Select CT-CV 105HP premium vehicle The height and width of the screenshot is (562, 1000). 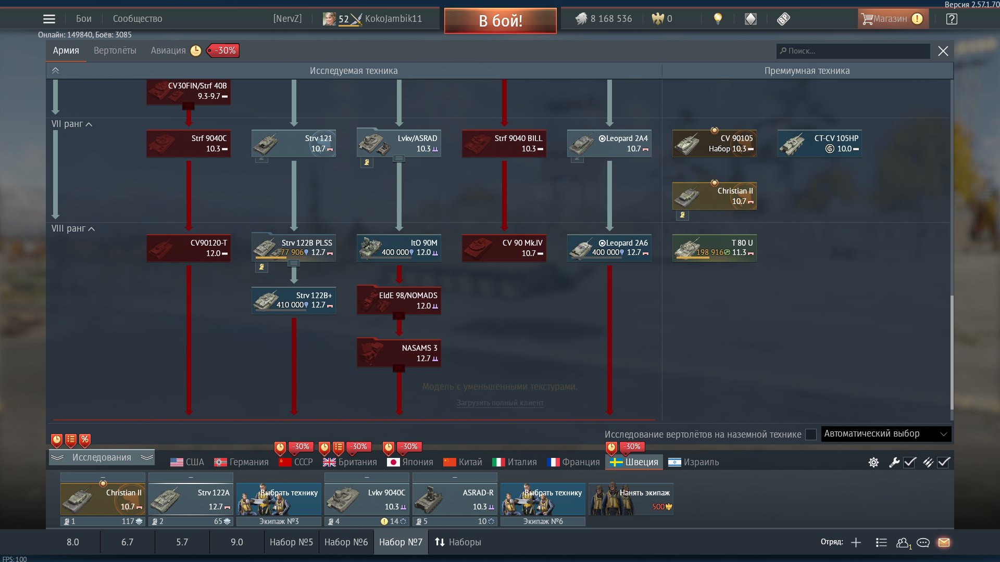pyautogui.click(x=820, y=143)
